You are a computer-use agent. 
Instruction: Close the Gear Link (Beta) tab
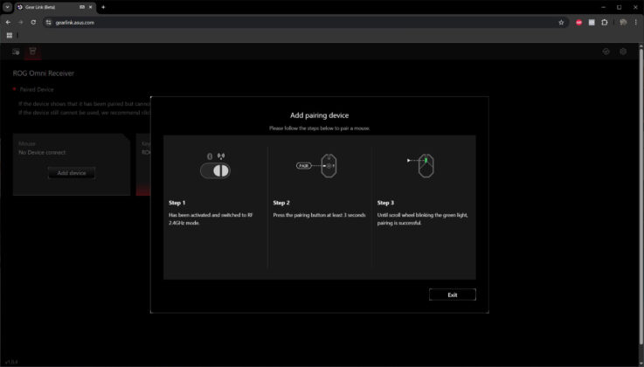pyautogui.click(x=90, y=7)
